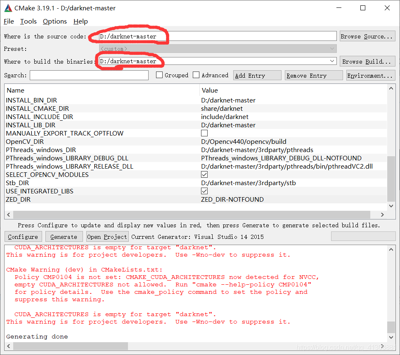Select the INSTALL_CMAKE_DIR entry name

click(x=37, y=109)
